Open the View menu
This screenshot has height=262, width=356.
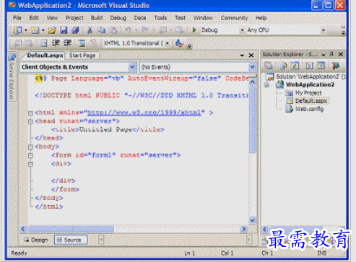point(52,18)
